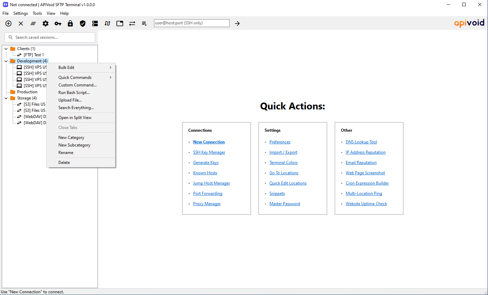This screenshot has width=488, height=295.
Task: Open the Preferences link
Action: click(x=280, y=142)
